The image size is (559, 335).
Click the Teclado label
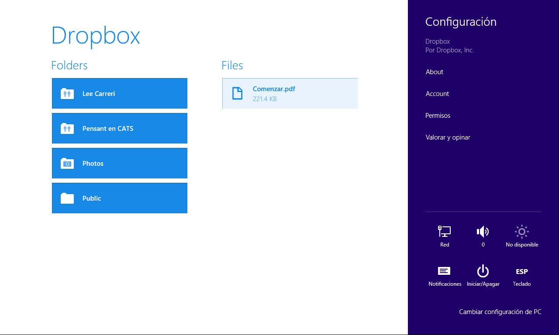[522, 284]
